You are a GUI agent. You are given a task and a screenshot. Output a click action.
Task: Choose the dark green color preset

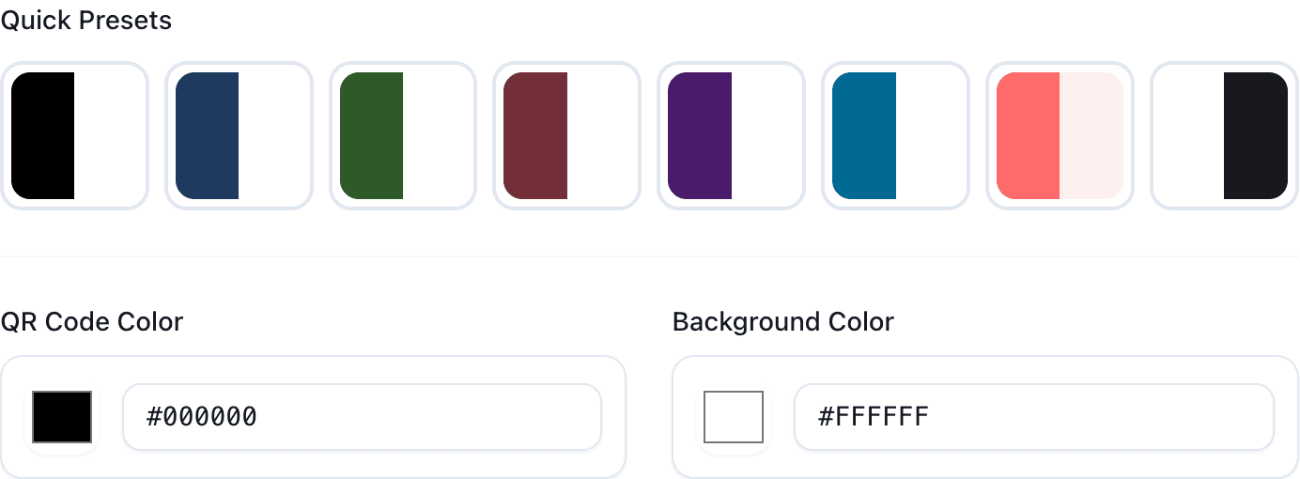403,135
